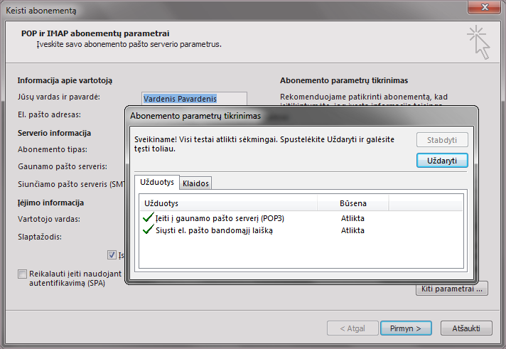Click the wizard cursor icon in header
The height and width of the screenshot is (349, 506).
click(x=478, y=43)
